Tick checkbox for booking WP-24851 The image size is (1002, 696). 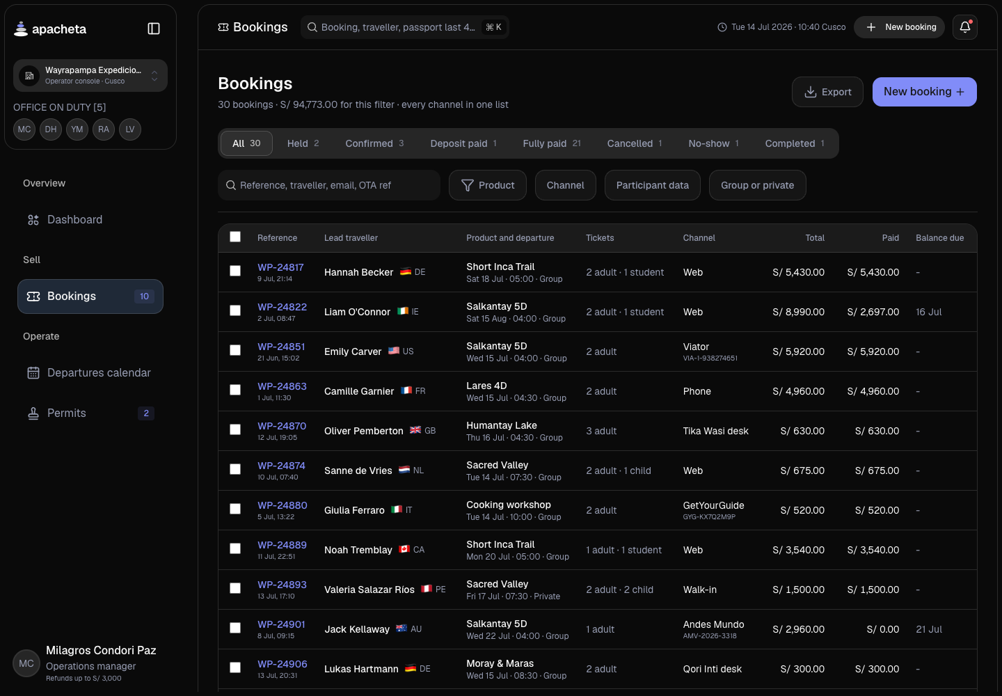click(x=235, y=350)
